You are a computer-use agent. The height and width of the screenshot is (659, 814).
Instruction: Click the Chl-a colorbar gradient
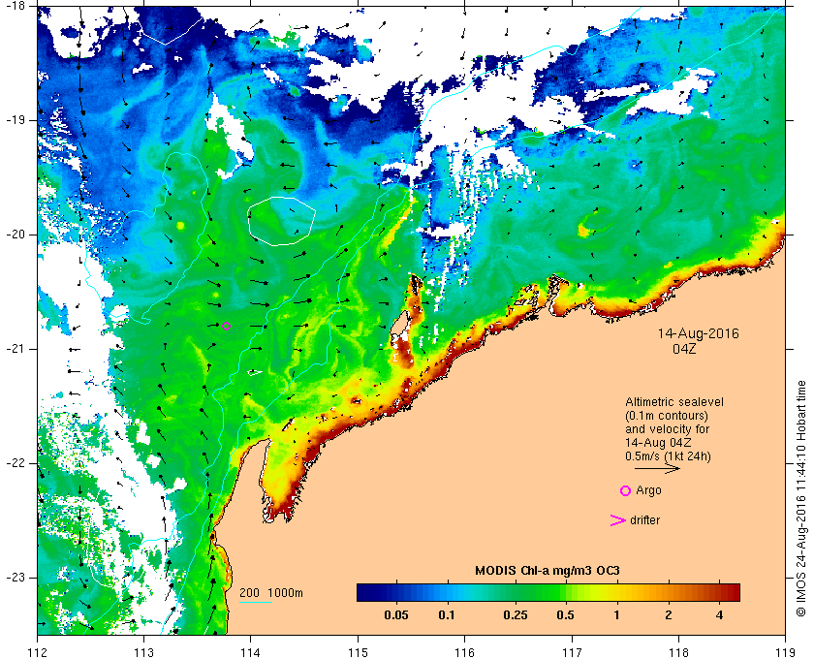[x=548, y=592]
